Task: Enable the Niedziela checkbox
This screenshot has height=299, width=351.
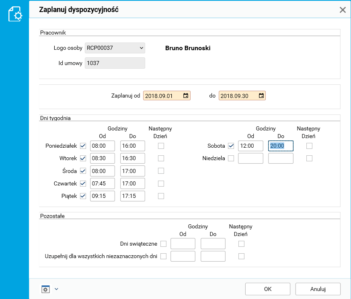Action: 231,159
